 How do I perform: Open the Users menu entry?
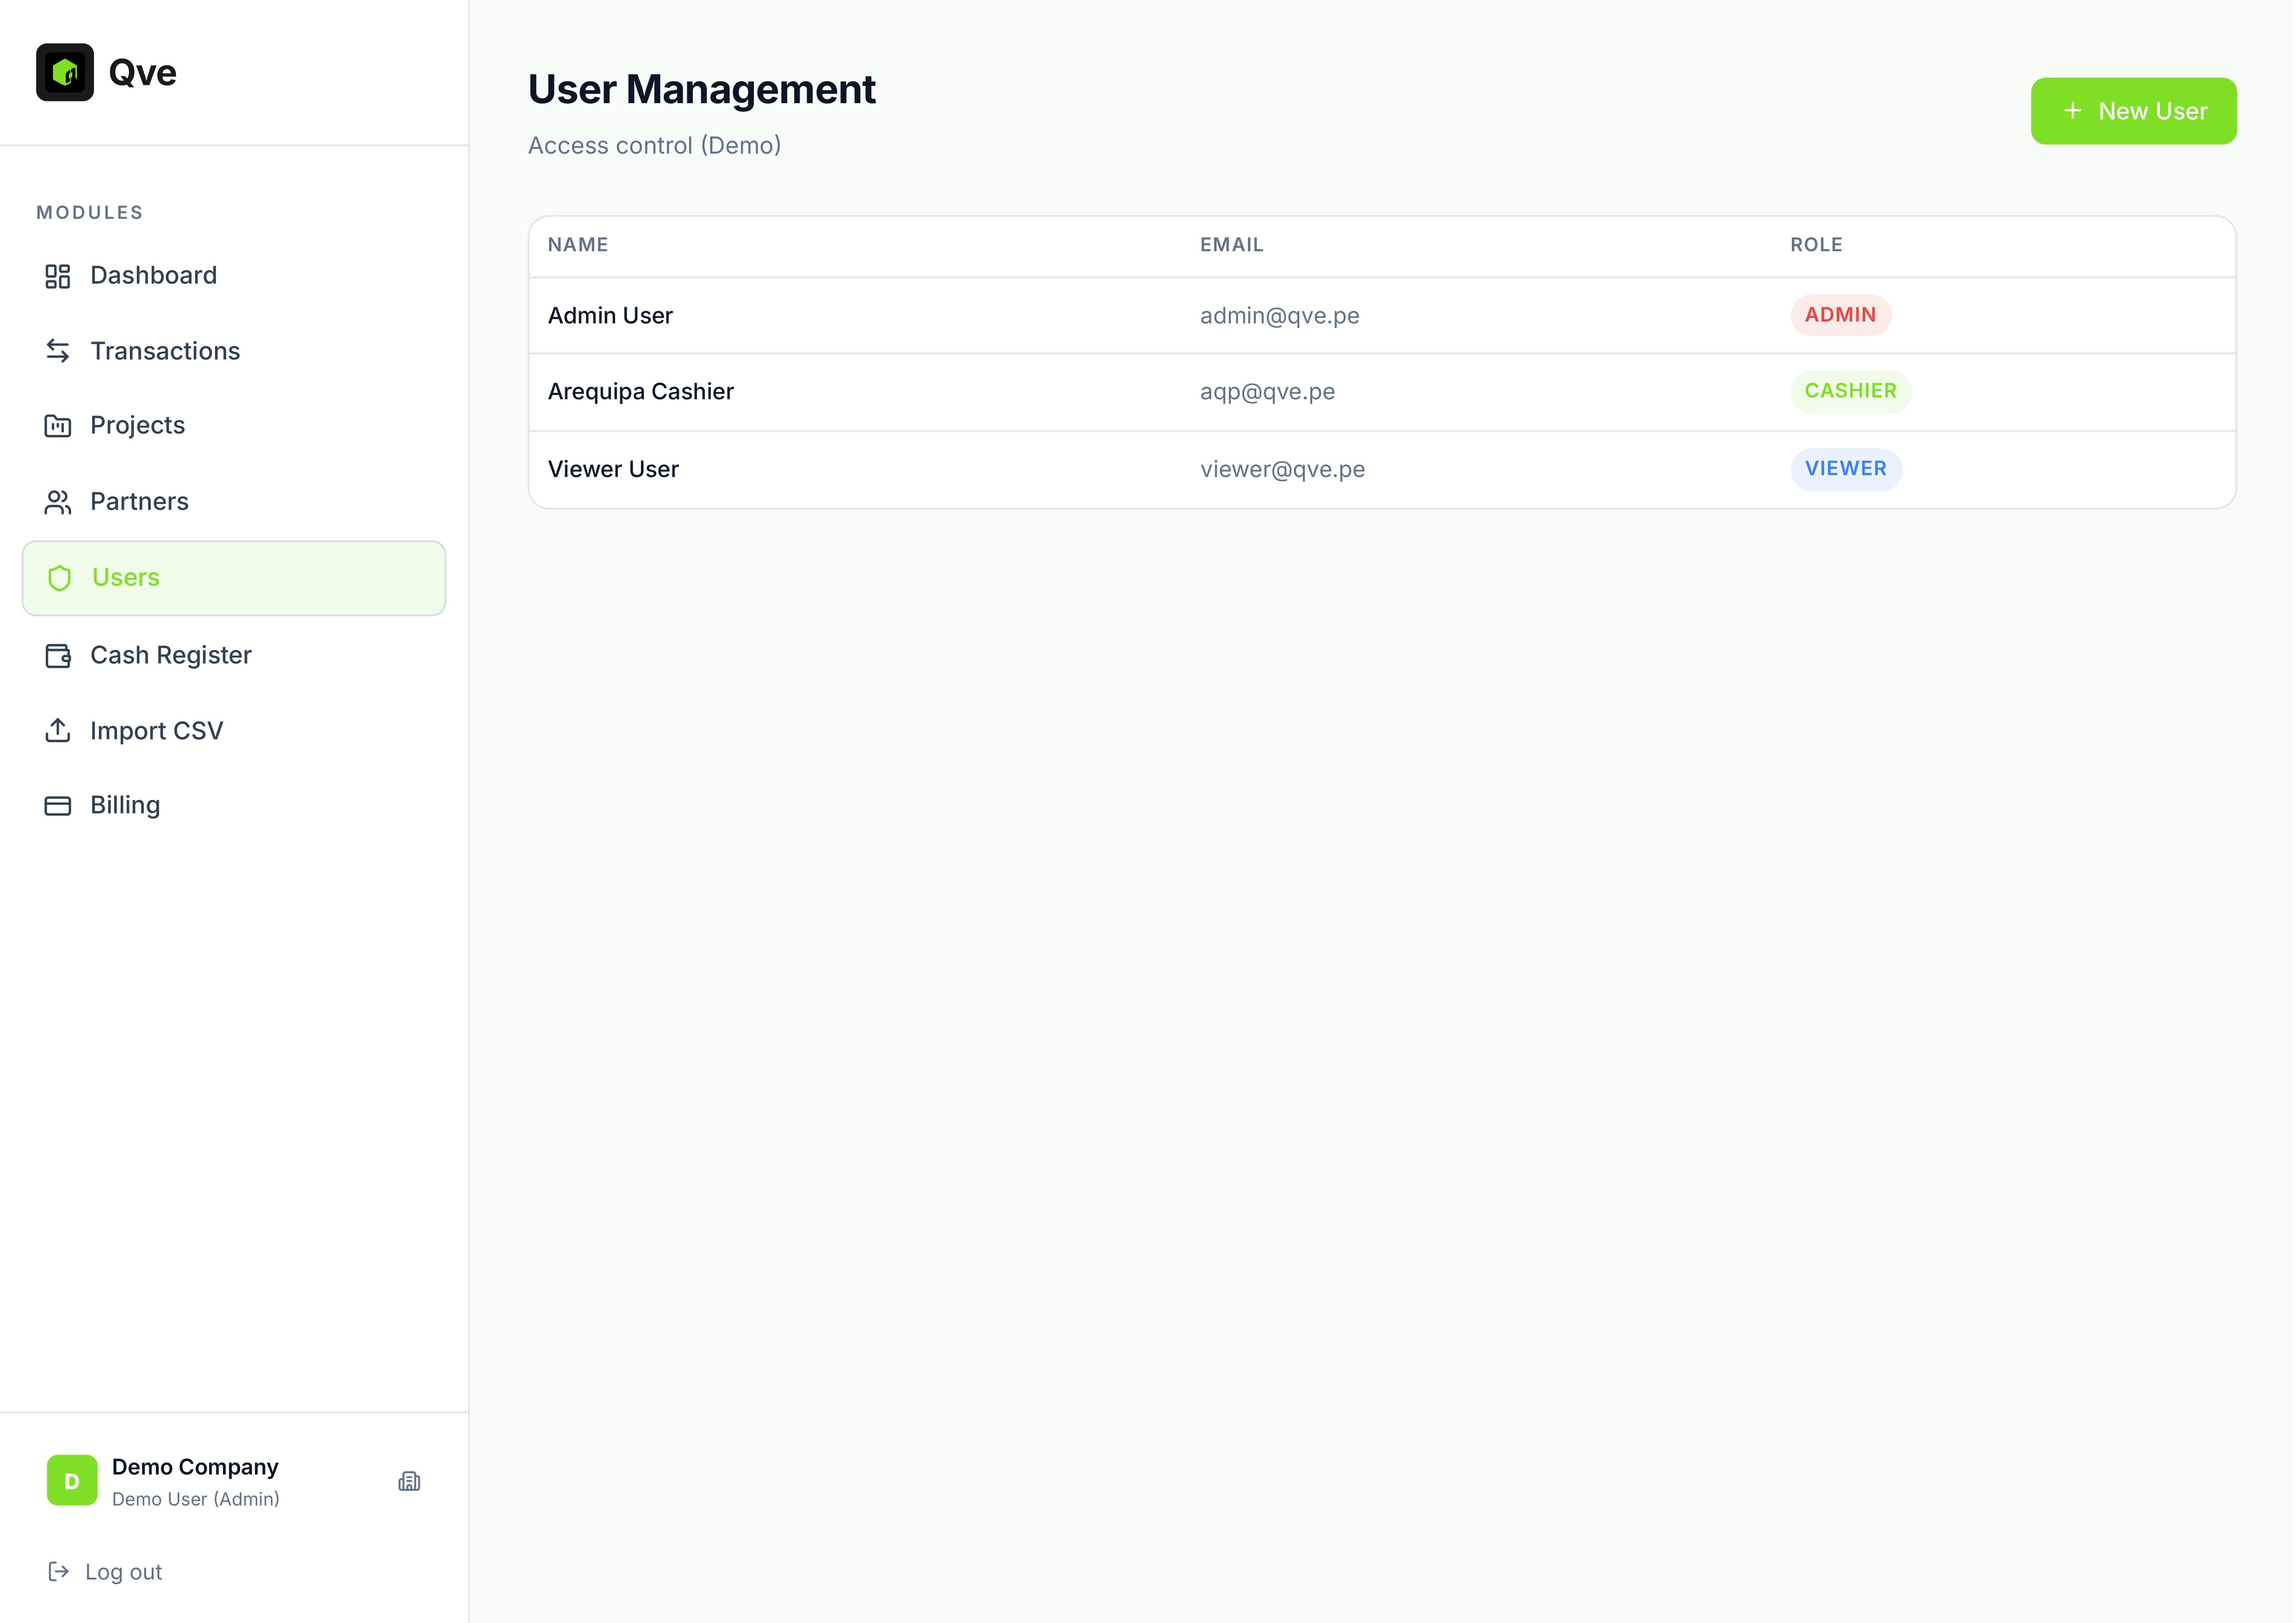click(x=125, y=578)
